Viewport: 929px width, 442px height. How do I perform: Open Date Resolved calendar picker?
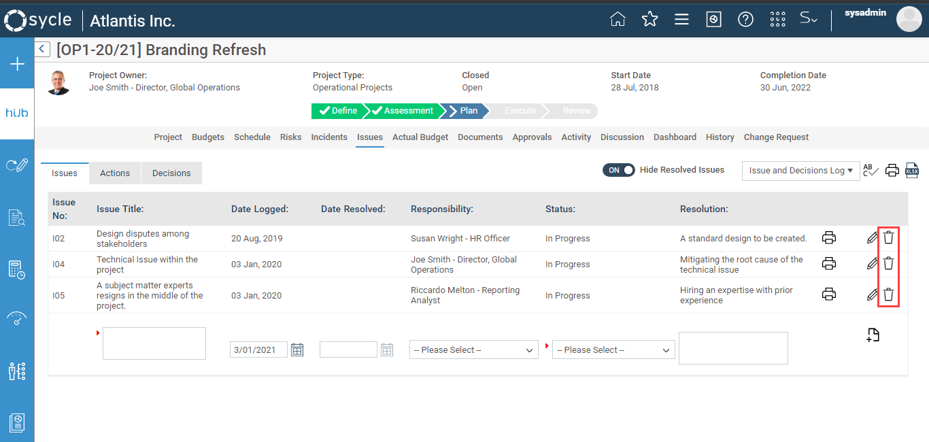(387, 350)
